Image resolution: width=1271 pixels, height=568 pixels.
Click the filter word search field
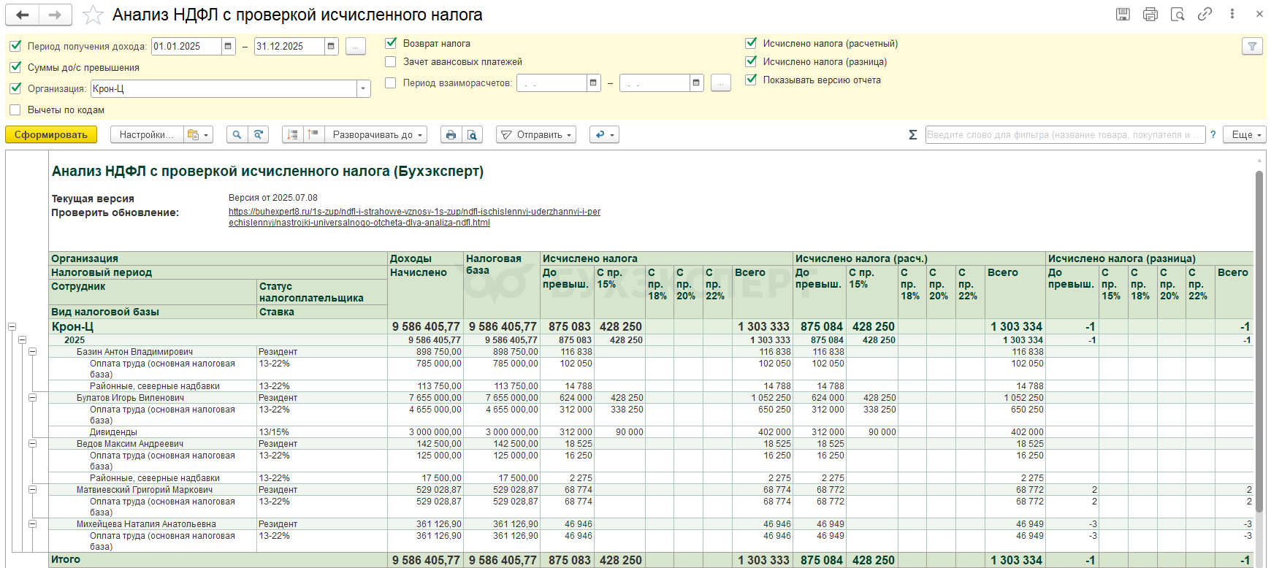pos(1064,135)
